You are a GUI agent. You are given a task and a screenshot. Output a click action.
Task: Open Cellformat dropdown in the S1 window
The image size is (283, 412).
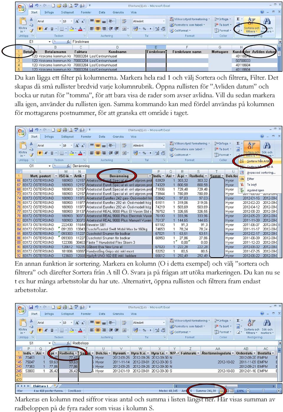click(180, 332)
